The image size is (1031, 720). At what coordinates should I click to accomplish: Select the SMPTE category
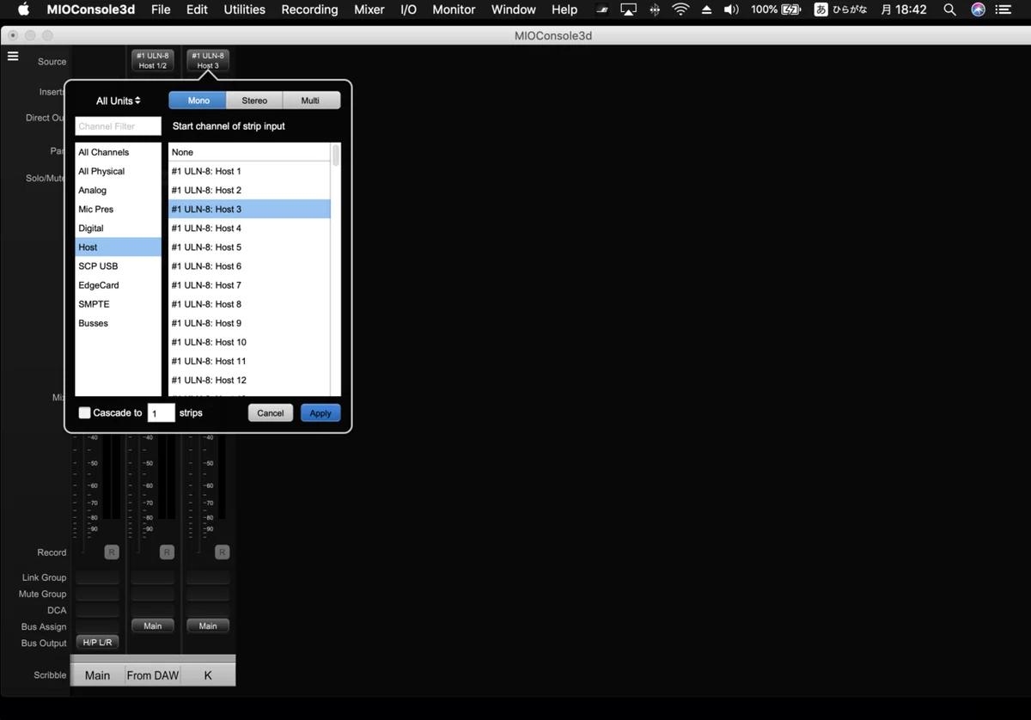click(118, 303)
